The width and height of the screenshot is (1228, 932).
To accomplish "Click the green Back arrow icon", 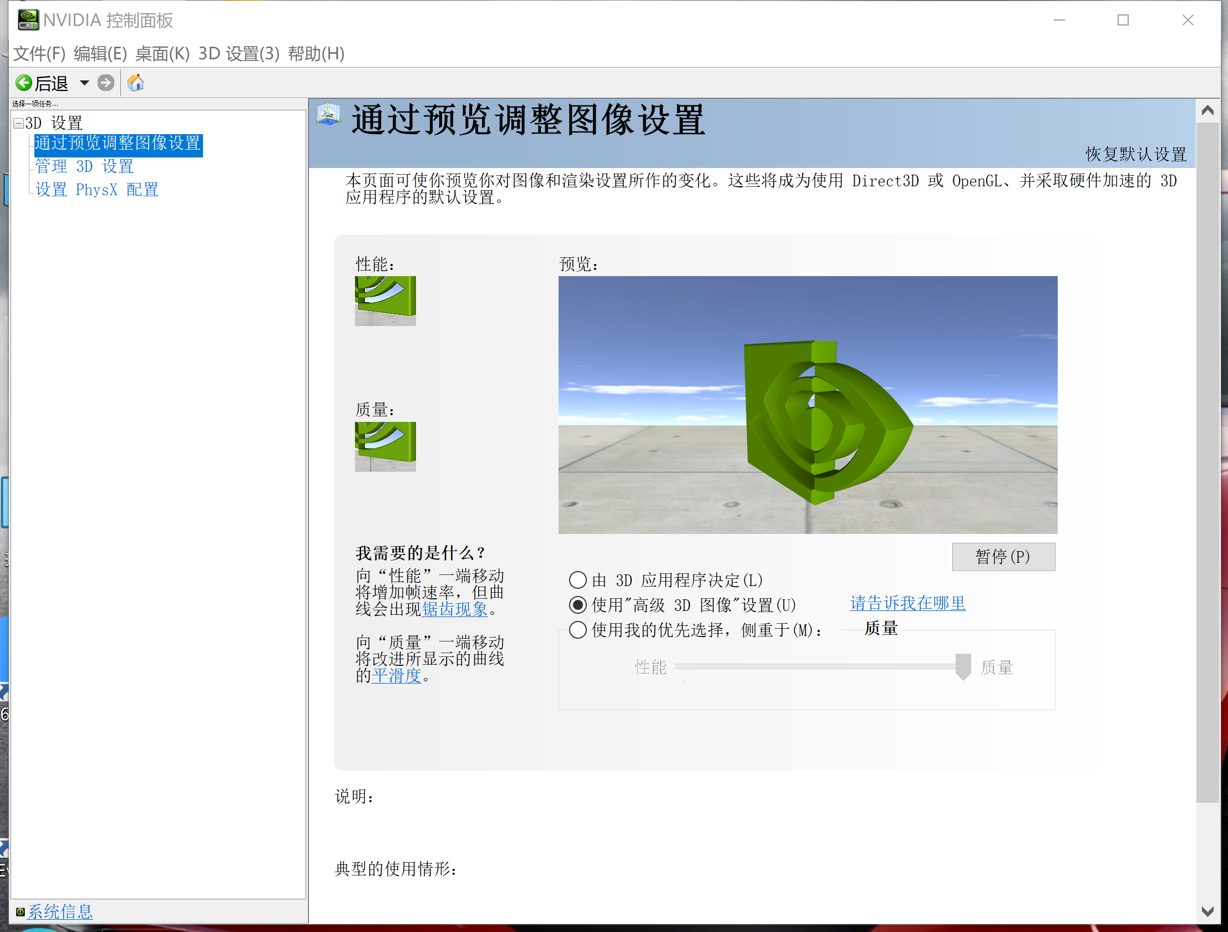I will pos(24,83).
